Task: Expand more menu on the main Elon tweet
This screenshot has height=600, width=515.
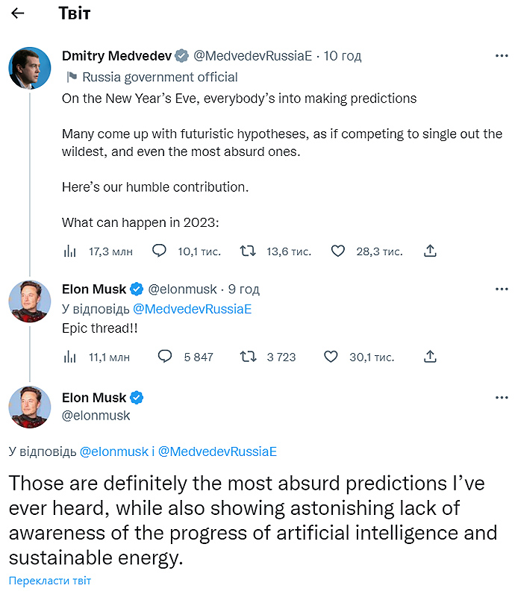Action: [x=502, y=398]
